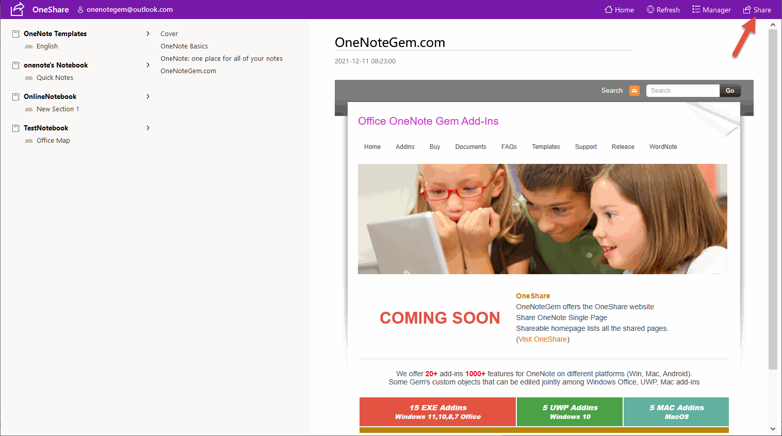Open the Quick Notes section
The width and height of the screenshot is (782, 436).
55,78
